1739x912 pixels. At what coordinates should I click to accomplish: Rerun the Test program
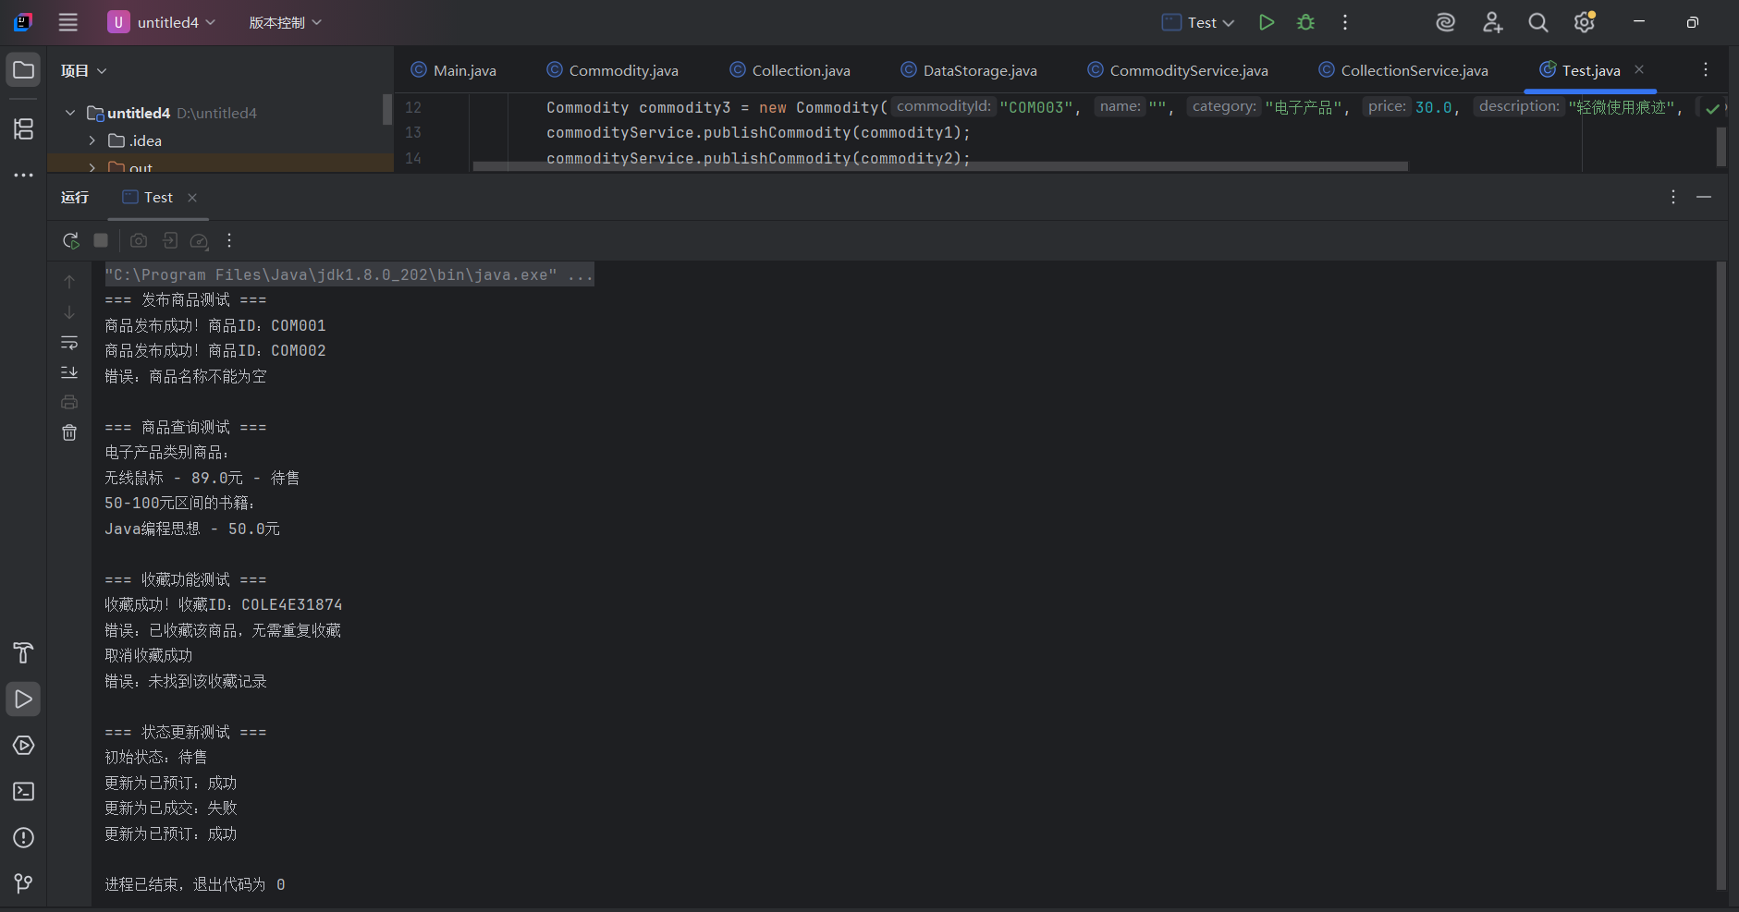pyautogui.click(x=70, y=240)
